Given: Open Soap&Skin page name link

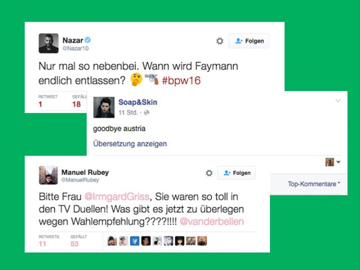Looking at the screenshot, I should [138, 102].
